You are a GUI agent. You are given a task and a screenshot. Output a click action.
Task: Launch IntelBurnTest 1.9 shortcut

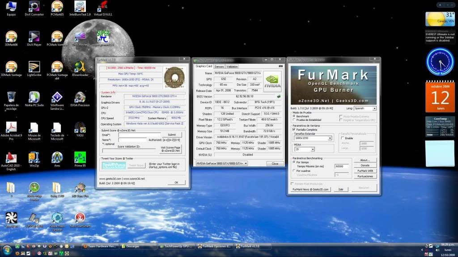pos(80,8)
